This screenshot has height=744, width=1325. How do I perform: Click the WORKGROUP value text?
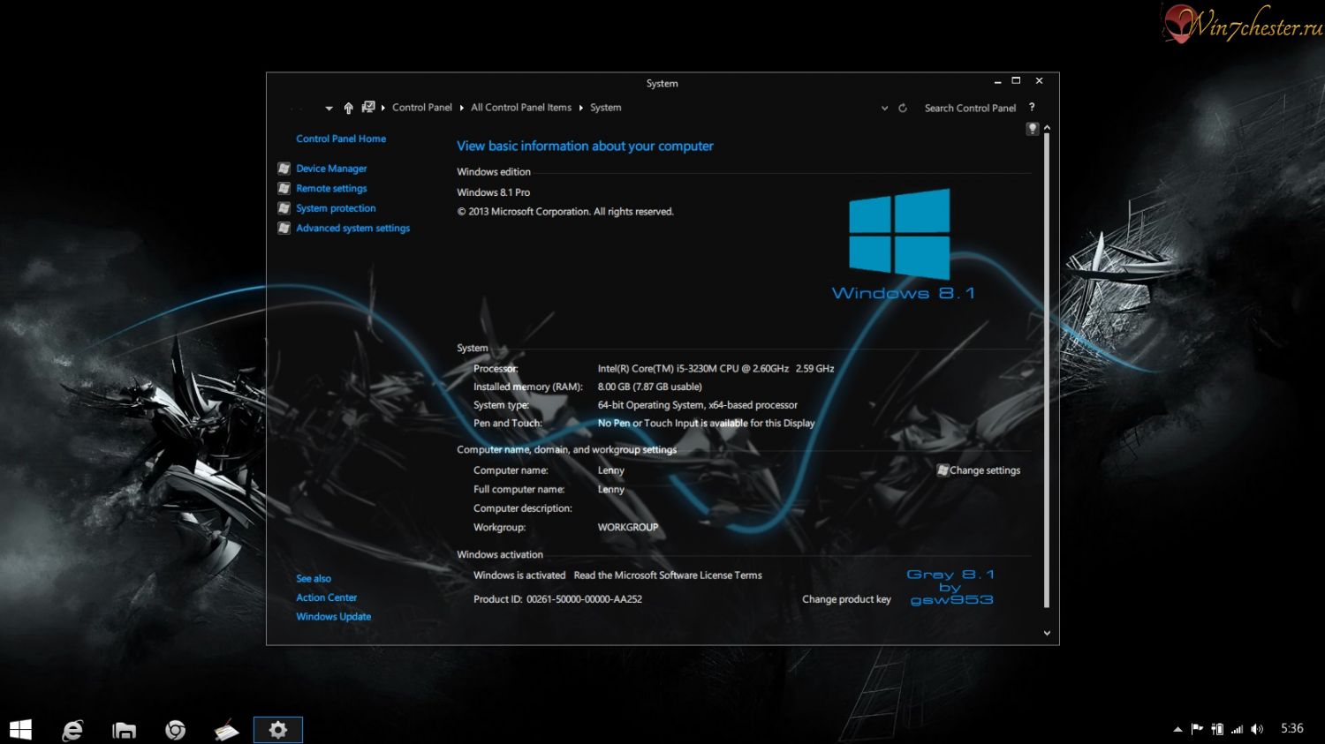[x=627, y=528]
